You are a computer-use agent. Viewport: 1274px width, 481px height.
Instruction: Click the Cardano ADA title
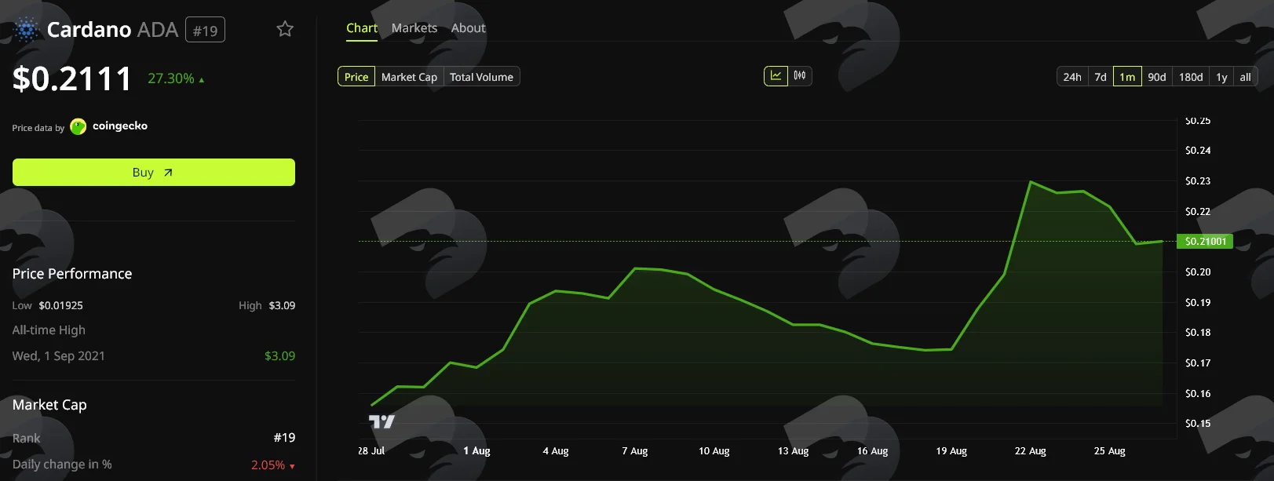point(112,30)
